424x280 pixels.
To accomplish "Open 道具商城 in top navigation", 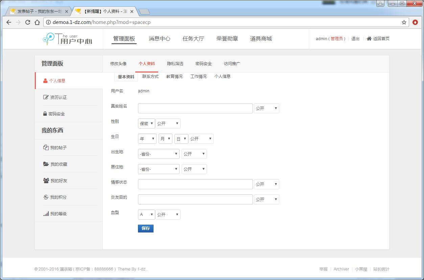I will pyautogui.click(x=261, y=39).
